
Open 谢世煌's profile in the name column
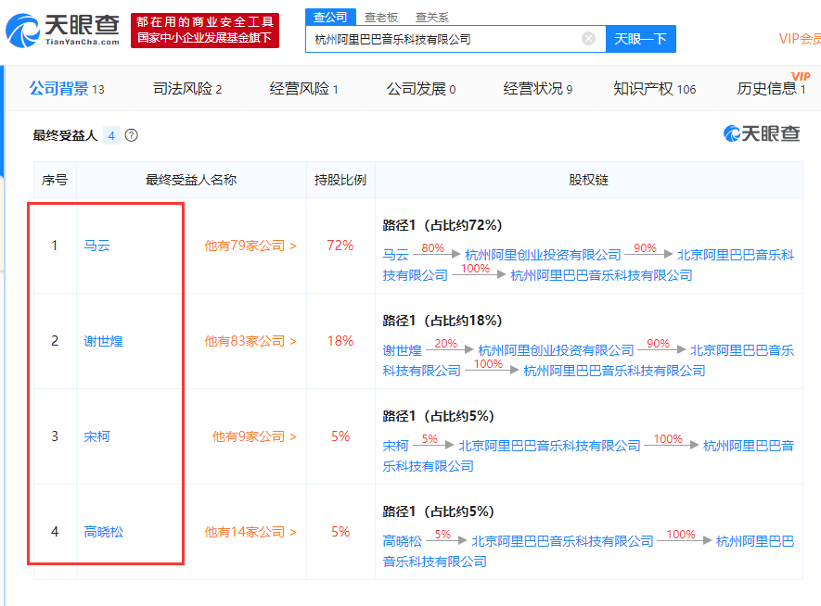pyautogui.click(x=103, y=341)
